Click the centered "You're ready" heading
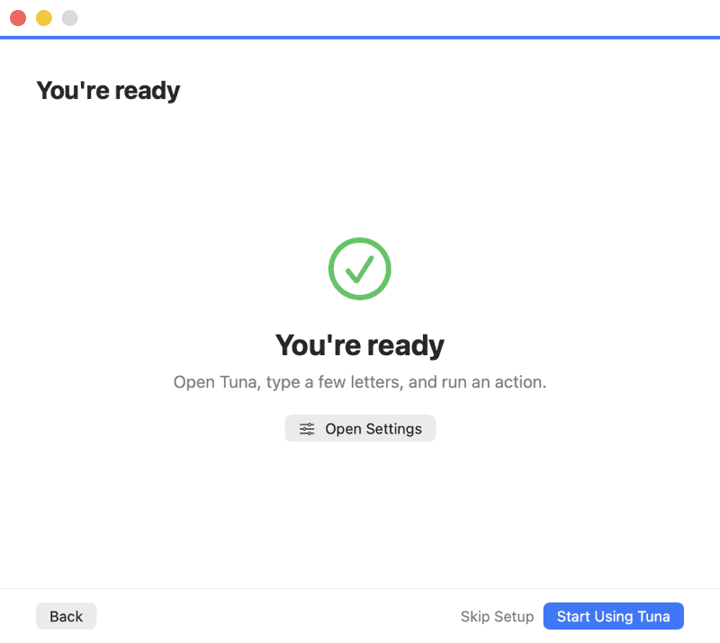The width and height of the screenshot is (720, 643). pyautogui.click(x=359, y=345)
